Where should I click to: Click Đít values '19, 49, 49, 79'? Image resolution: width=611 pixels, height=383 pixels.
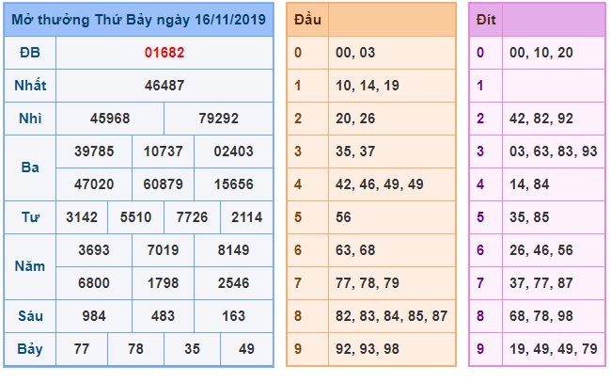pyautogui.click(x=554, y=349)
